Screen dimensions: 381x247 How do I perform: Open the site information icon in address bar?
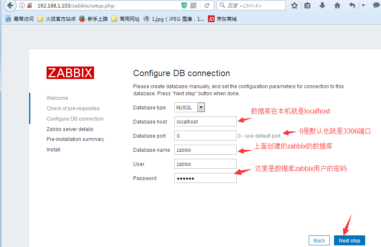click(22, 6)
